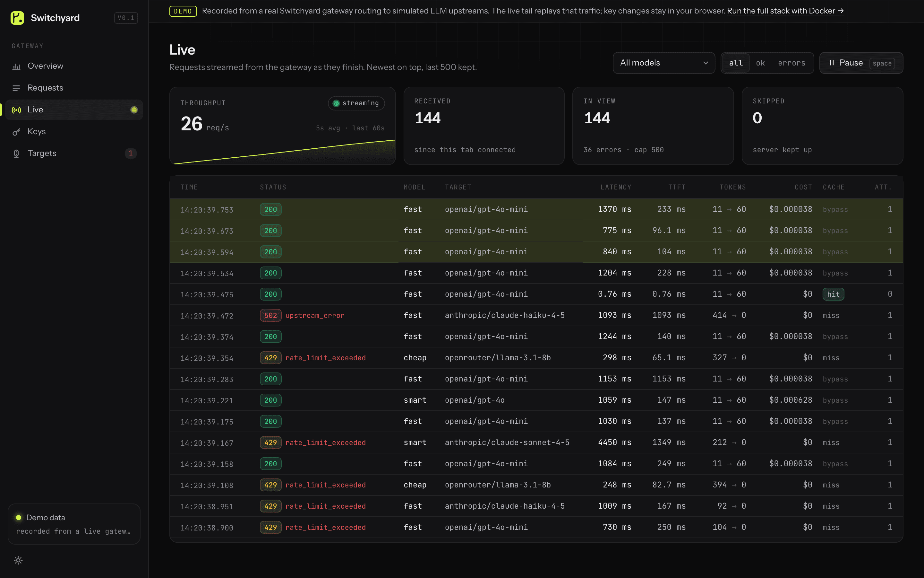Open Overview via its bar chart icon

[16, 66]
